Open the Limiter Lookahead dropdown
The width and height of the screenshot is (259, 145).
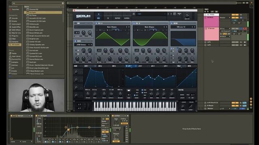coord(117,130)
